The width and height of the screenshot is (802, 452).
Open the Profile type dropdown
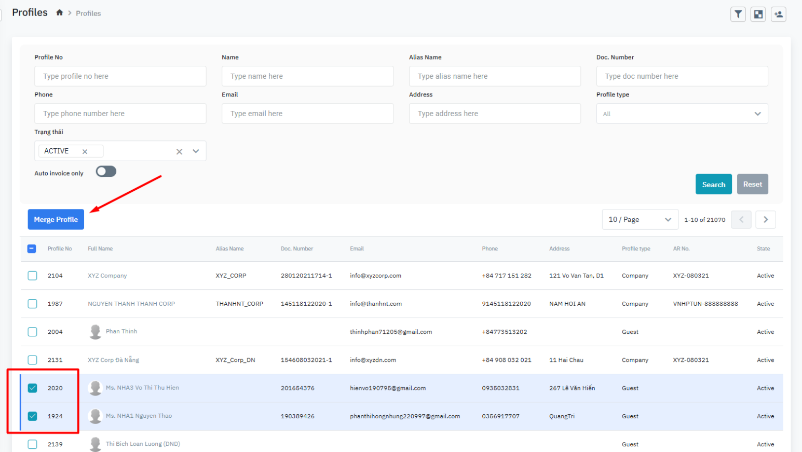point(682,114)
